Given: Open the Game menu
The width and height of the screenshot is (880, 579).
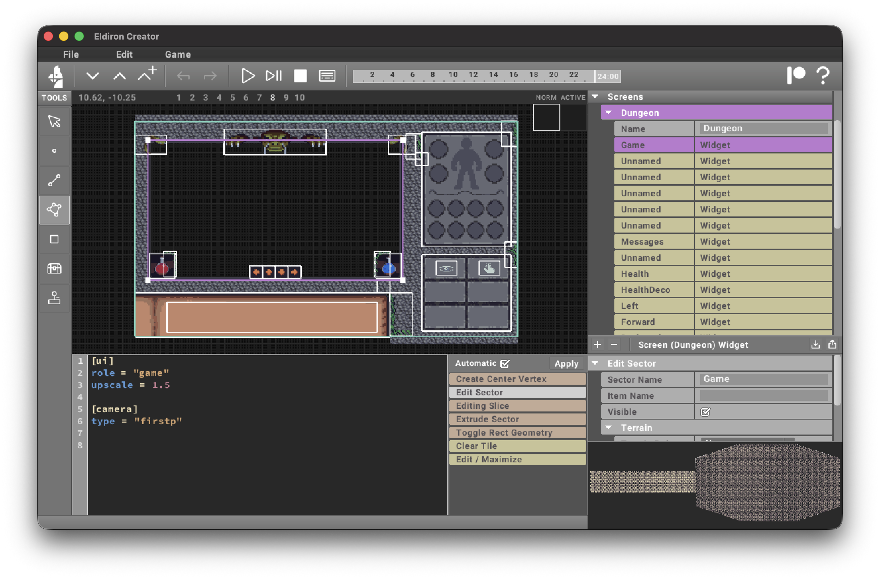Looking at the screenshot, I should [177, 54].
